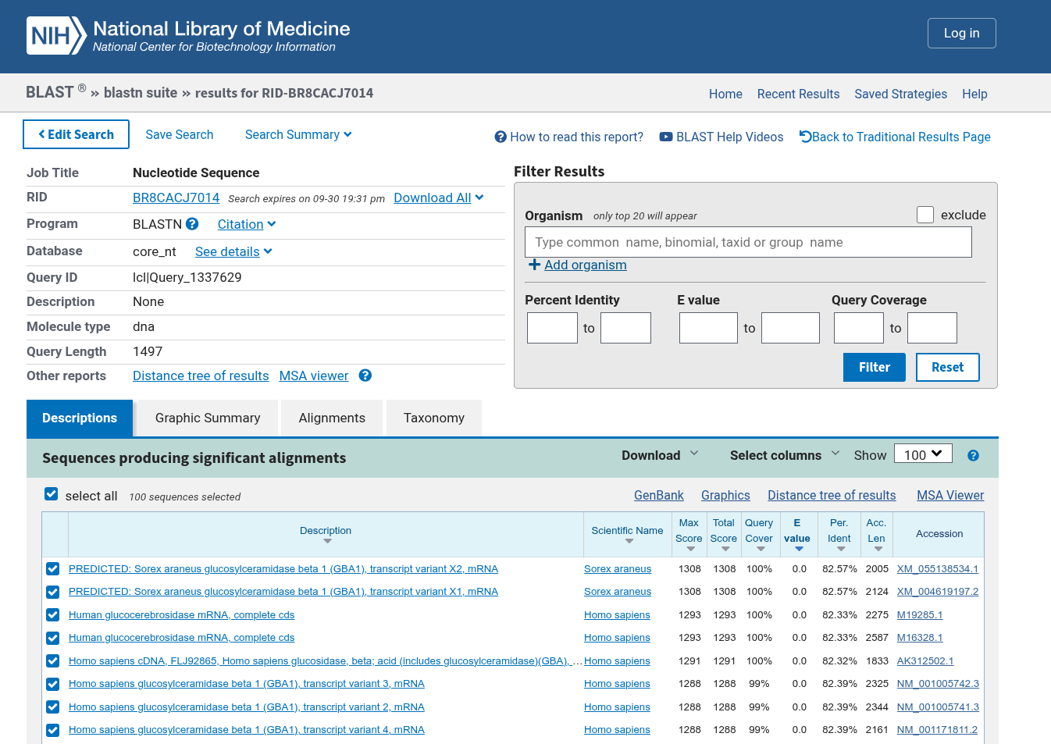The width and height of the screenshot is (1051, 744).
Task: Check the exclude organism checkbox
Action: 925,215
